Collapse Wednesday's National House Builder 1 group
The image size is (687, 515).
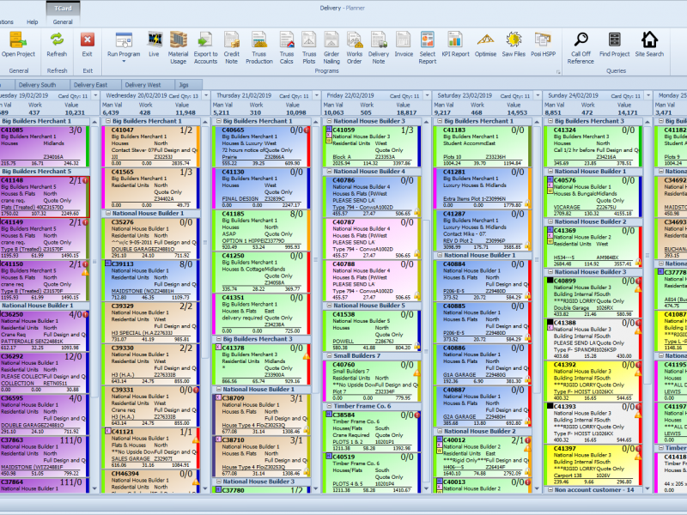[106, 214]
